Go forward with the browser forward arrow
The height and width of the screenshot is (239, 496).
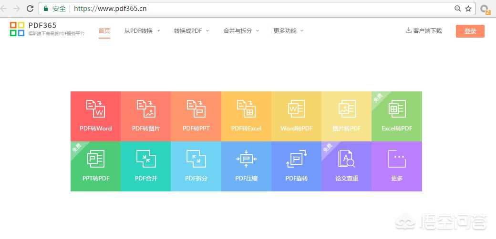[17, 9]
